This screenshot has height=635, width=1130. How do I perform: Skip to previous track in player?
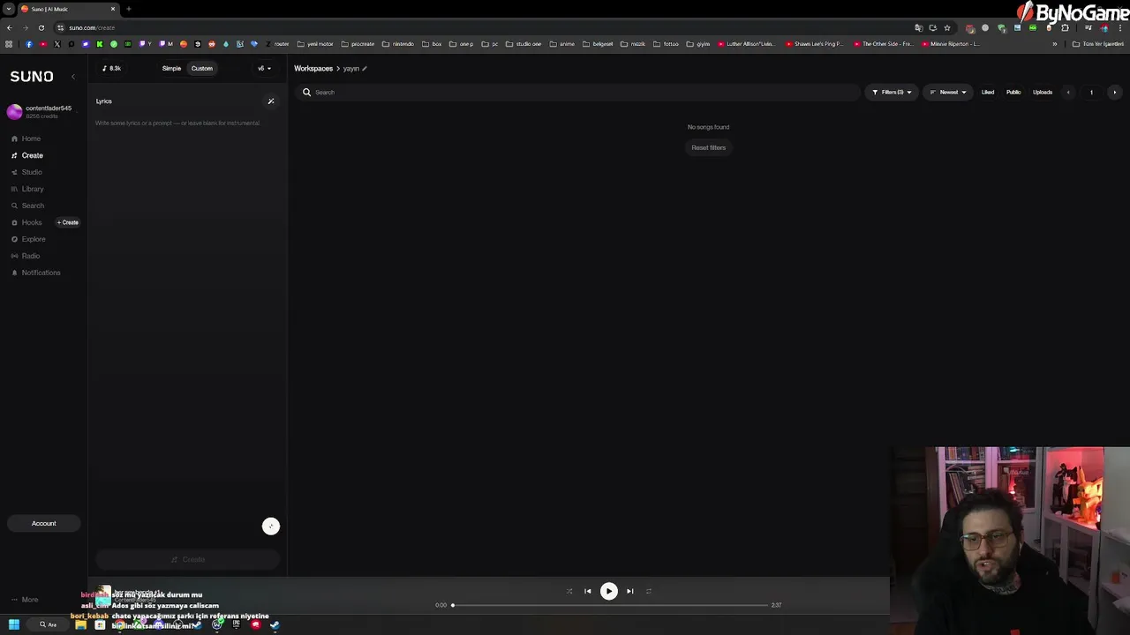click(588, 591)
